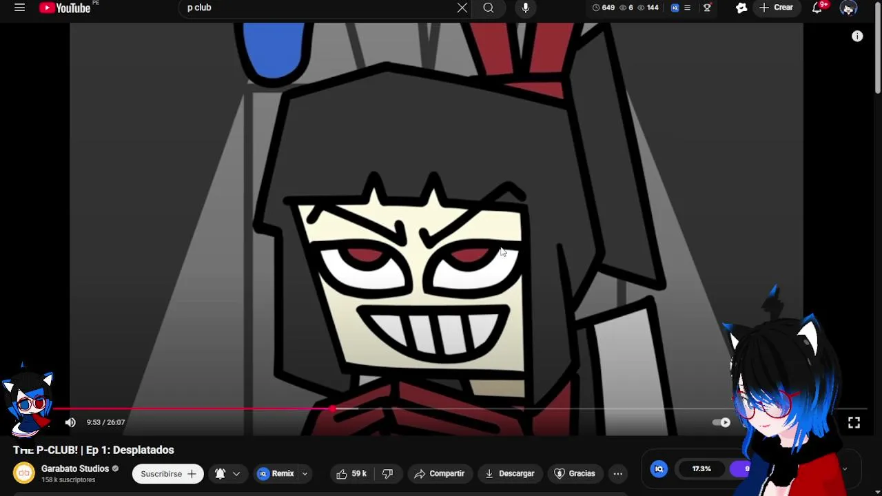Clear the search text with X
Screen dimensions: 882x496
click(x=462, y=8)
